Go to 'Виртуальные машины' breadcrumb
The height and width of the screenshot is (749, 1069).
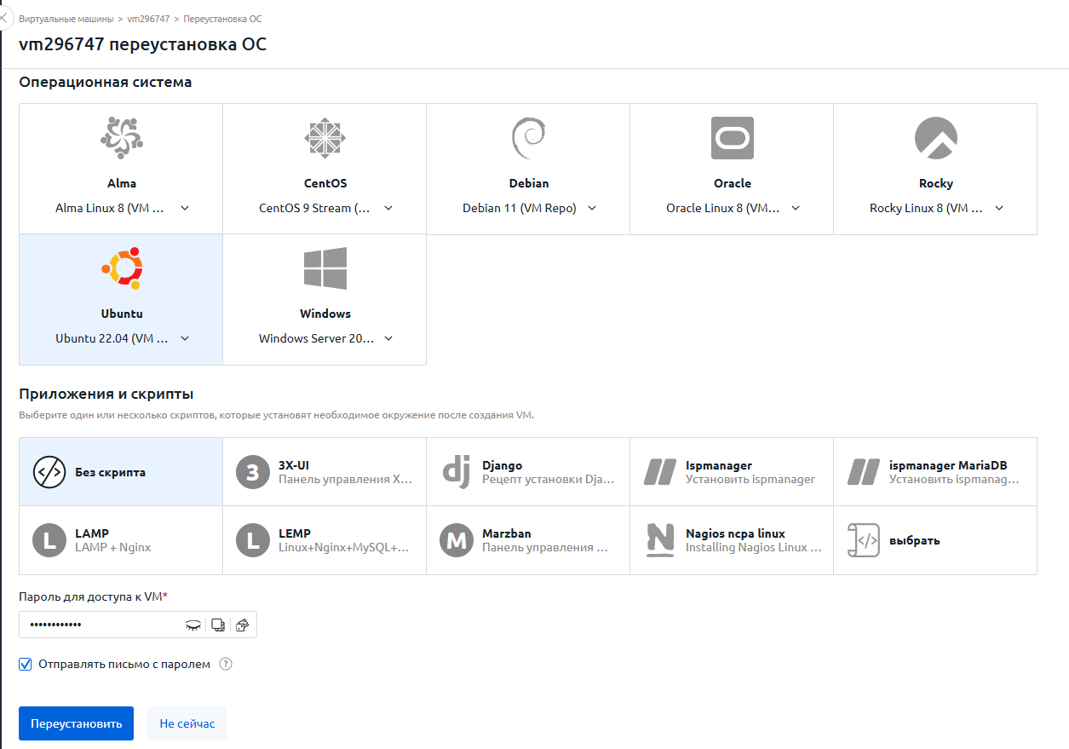pos(66,18)
